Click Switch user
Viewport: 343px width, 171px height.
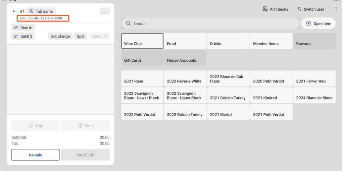(x=311, y=9)
